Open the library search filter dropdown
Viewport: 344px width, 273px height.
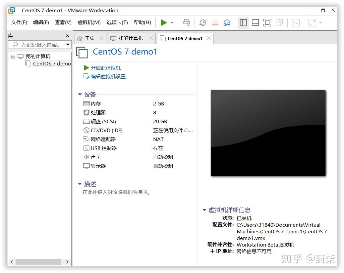pyautogui.click(x=67, y=44)
